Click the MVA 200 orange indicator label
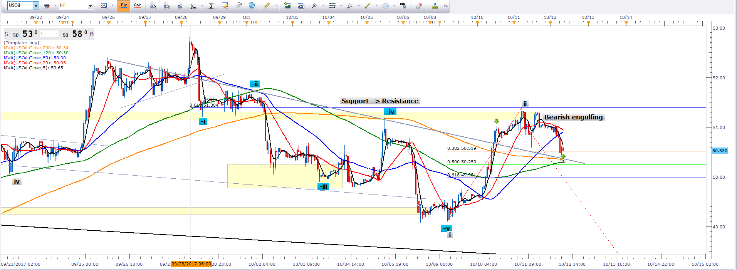 36,48
